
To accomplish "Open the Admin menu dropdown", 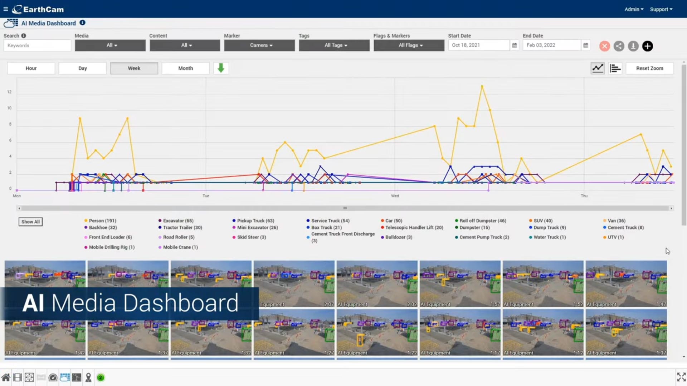I will pos(634,9).
